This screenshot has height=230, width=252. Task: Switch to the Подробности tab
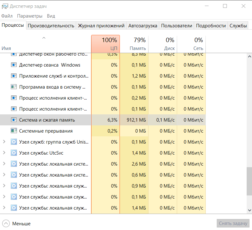click(x=211, y=26)
